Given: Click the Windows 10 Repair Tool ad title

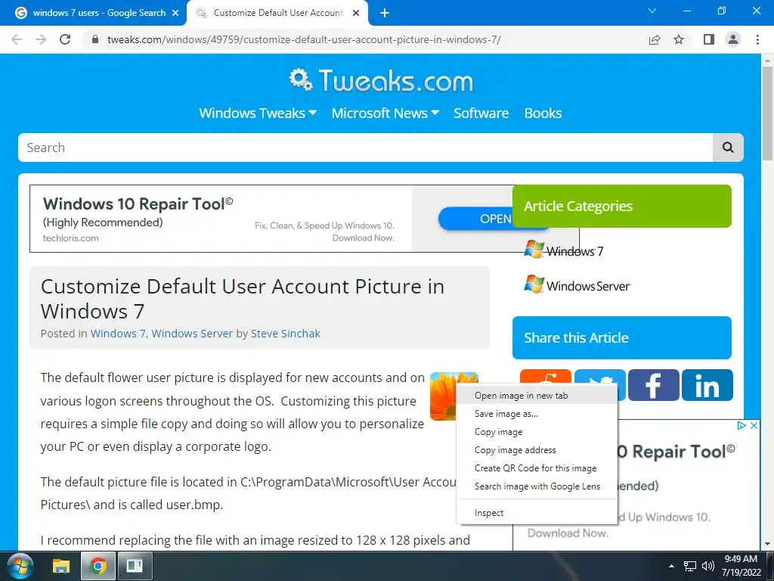Looking at the screenshot, I should (x=138, y=204).
